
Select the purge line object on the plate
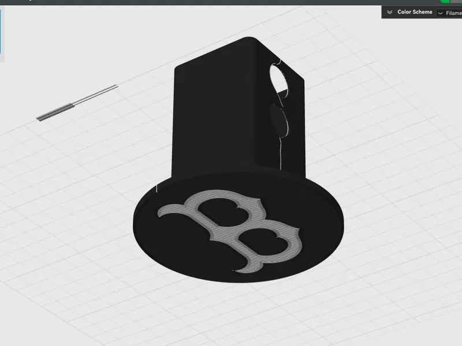tap(77, 103)
